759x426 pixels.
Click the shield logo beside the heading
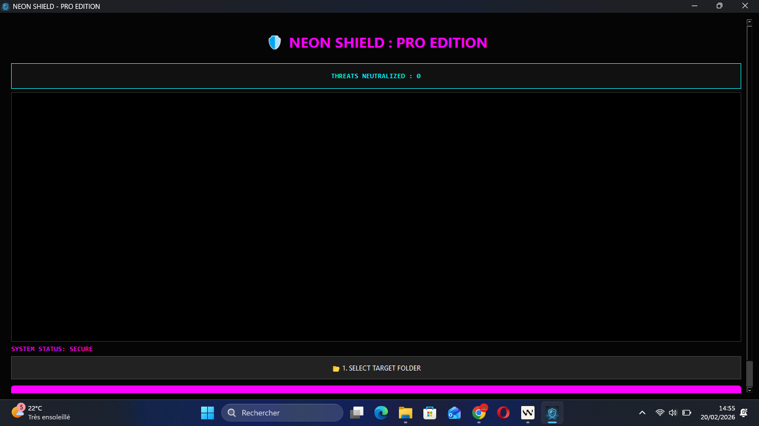274,43
